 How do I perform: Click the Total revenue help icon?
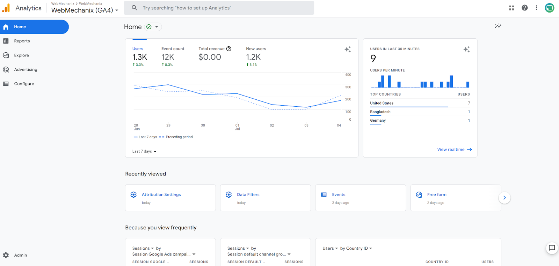coord(229,49)
